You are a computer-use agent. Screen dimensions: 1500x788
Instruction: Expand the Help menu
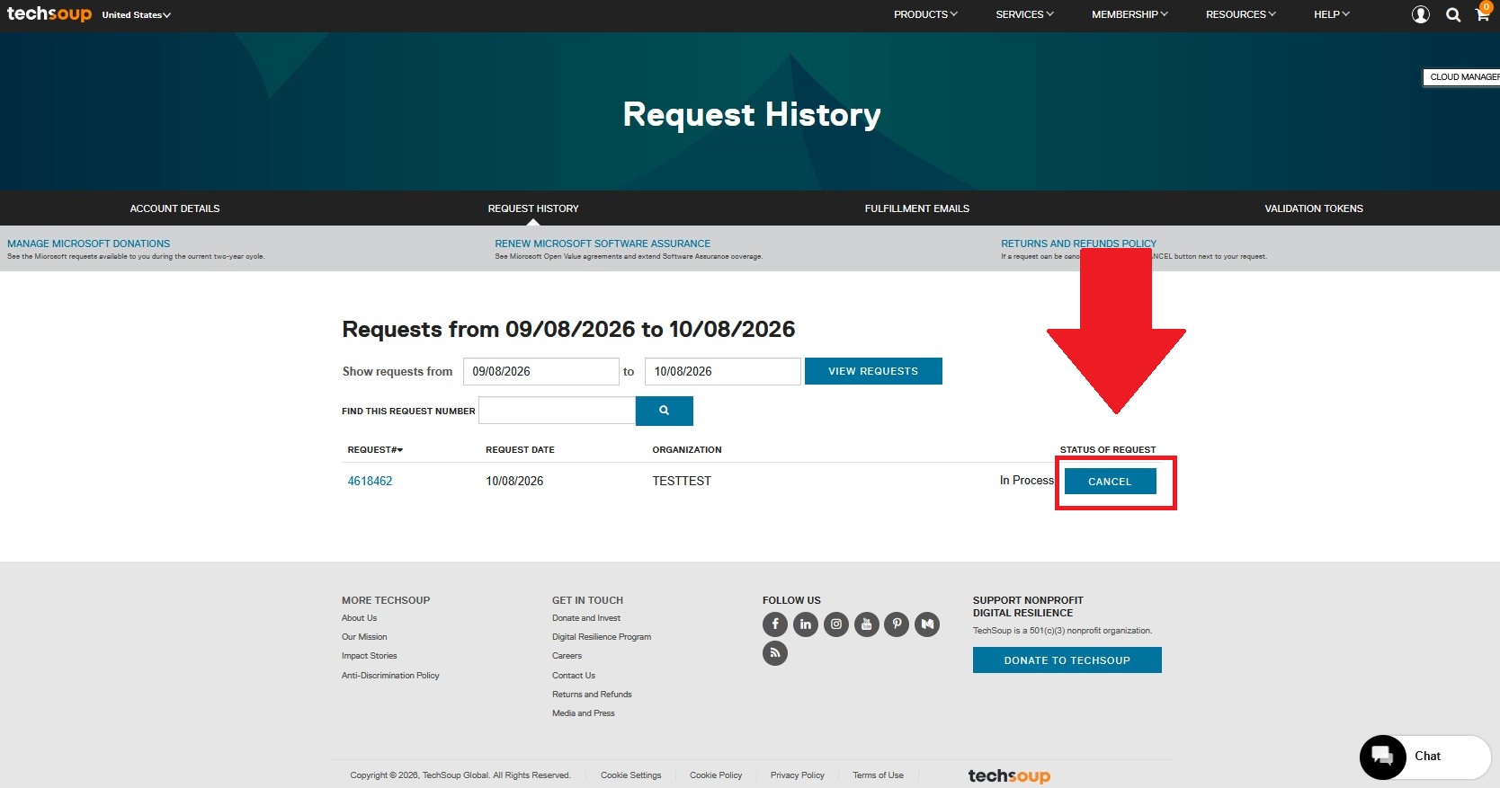pyautogui.click(x=1332, y=14)
